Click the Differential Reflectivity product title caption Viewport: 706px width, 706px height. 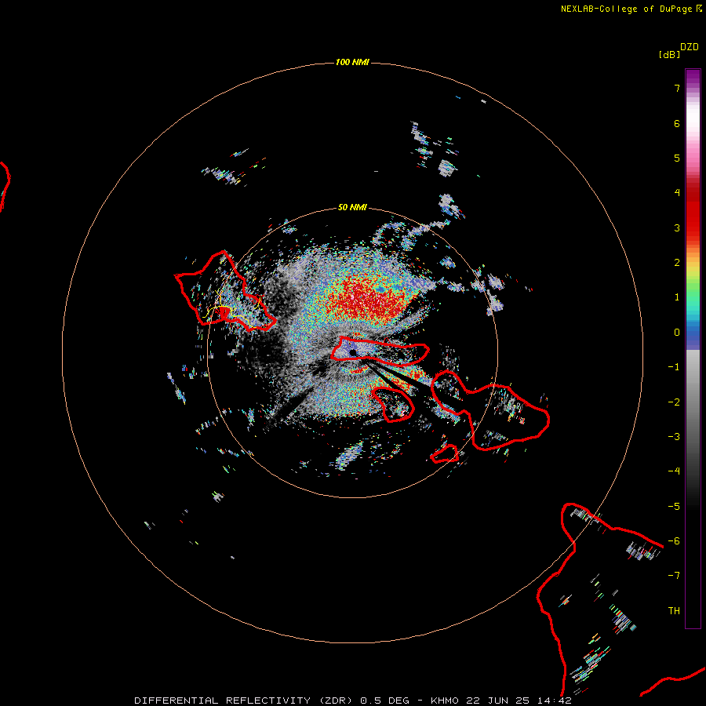(x=352, y=701)
